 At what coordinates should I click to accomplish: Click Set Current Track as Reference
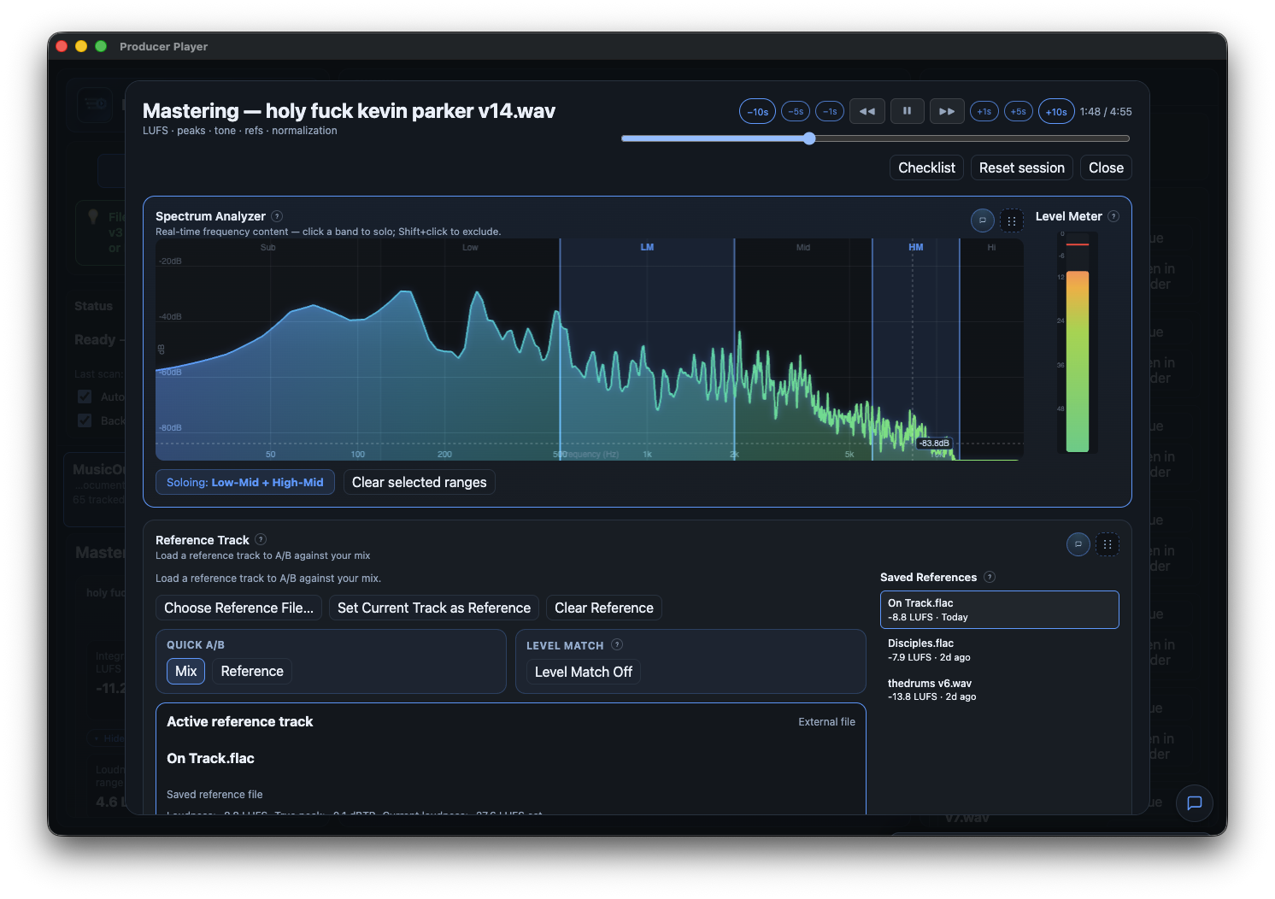(x=434, y=608)
